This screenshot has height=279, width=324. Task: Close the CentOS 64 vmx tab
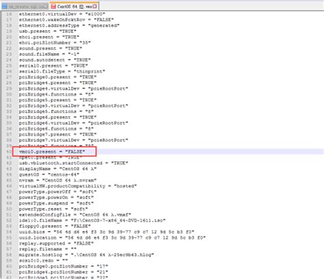pos(95,6)
